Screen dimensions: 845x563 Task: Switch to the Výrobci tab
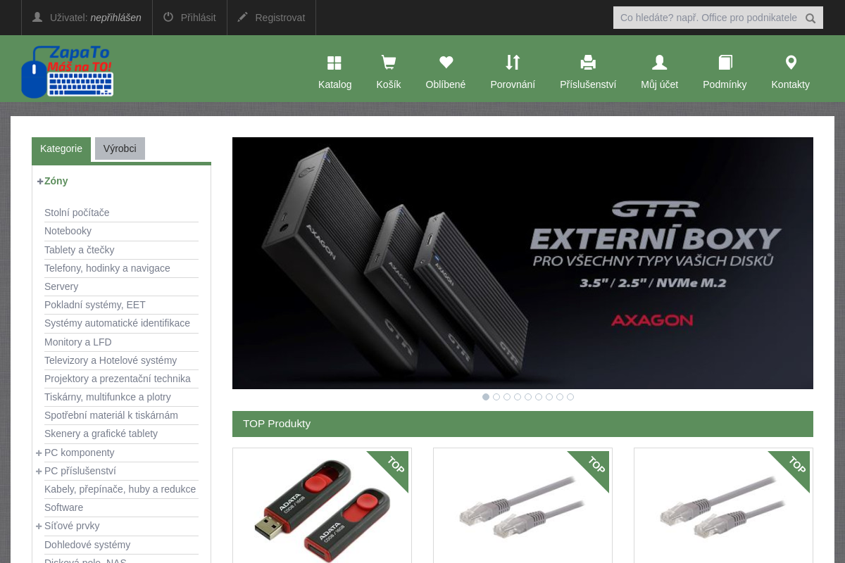[120, 148]
